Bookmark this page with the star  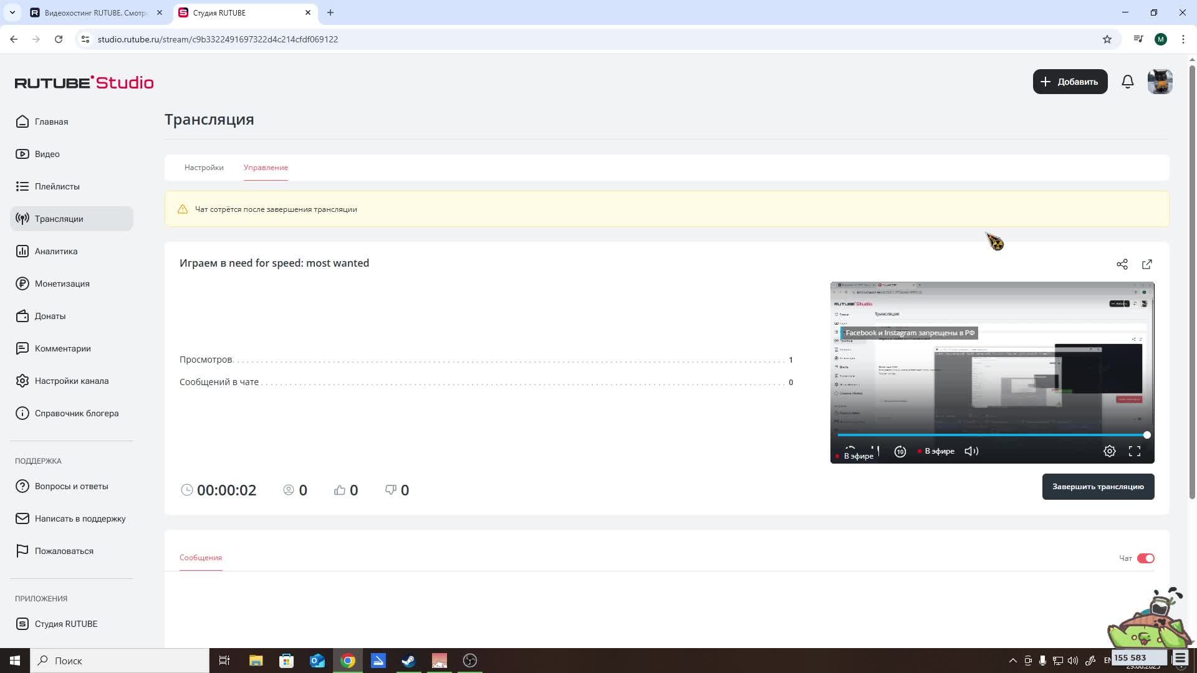pos(1107,39)
